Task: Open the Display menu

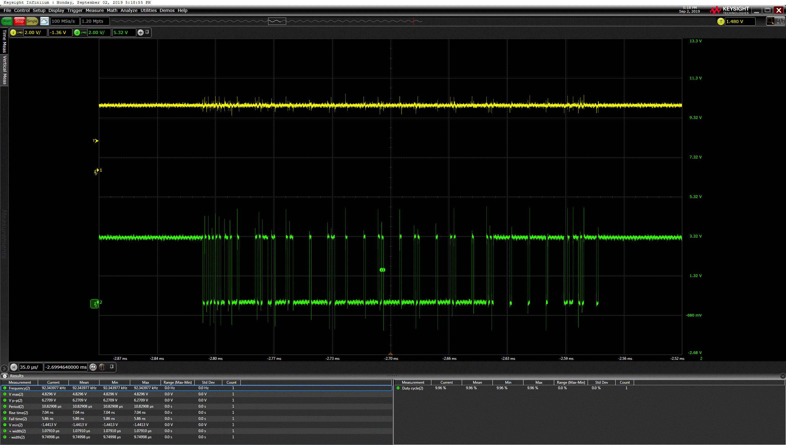Action: pyautogui.click(x=56, y=10)
